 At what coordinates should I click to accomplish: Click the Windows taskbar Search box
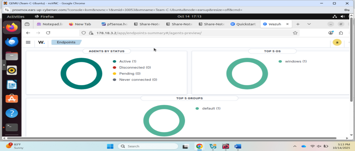coord(148,146)
